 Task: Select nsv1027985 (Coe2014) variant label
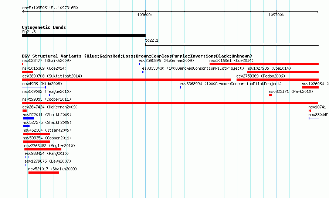(269, 69)
